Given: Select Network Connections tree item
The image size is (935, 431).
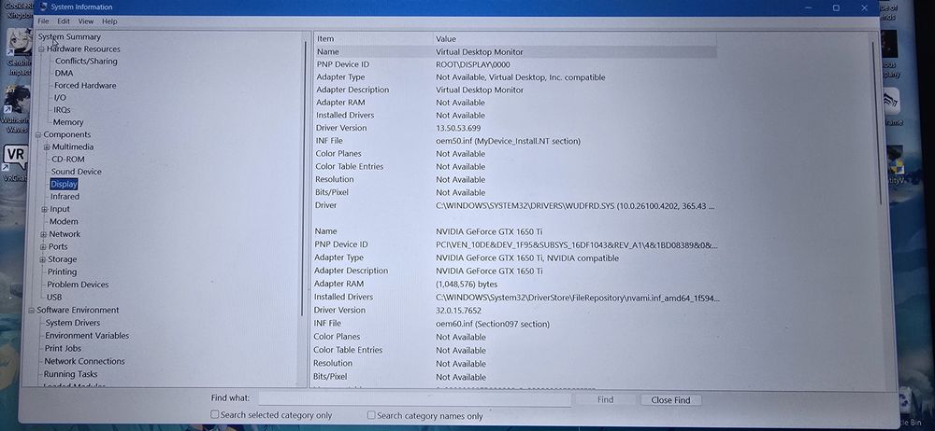Looking at the screenshot, I should coord(85,361).
